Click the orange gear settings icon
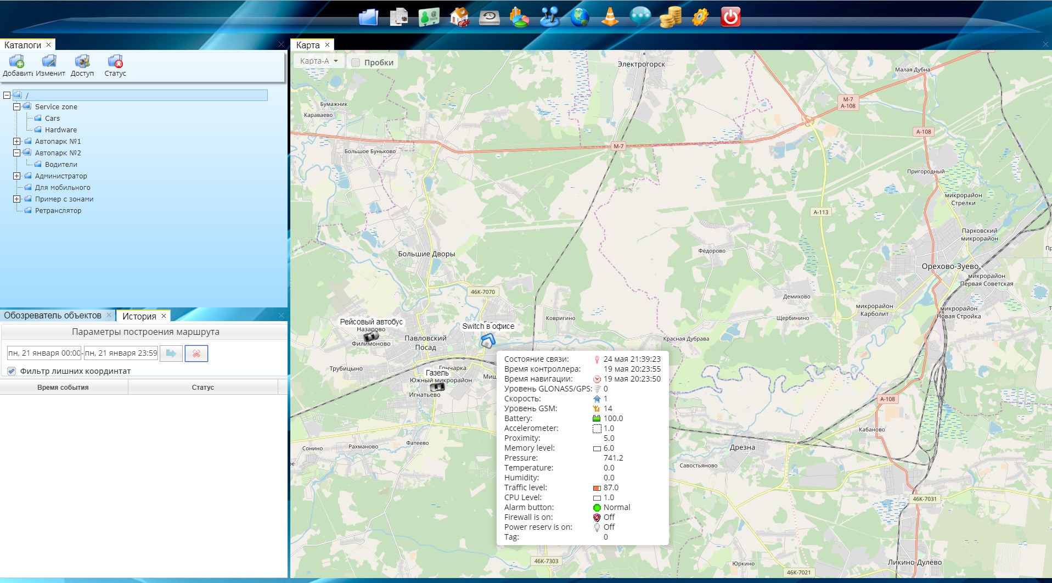Screen dimensions: 1052x583 click(x=700, y=17)
